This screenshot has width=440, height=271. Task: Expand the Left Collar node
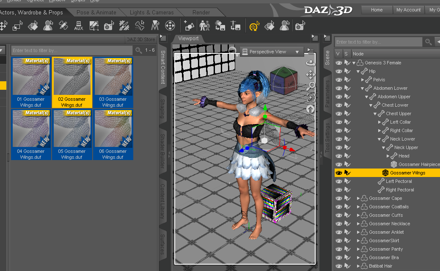click(379, 122)
